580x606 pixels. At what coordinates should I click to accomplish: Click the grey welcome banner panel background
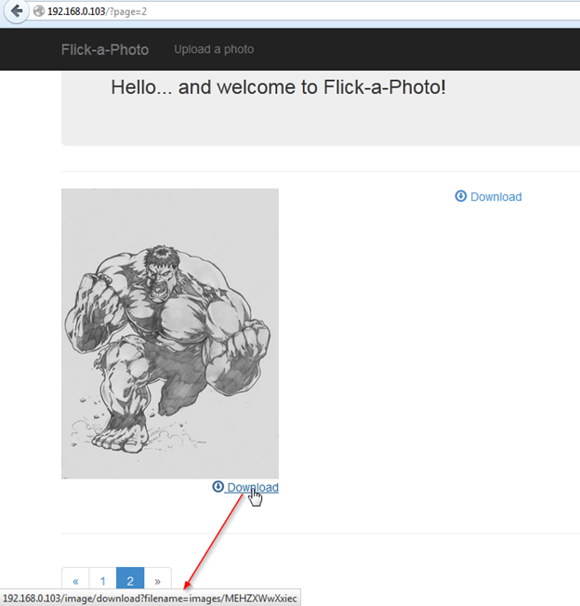point(325,125)
